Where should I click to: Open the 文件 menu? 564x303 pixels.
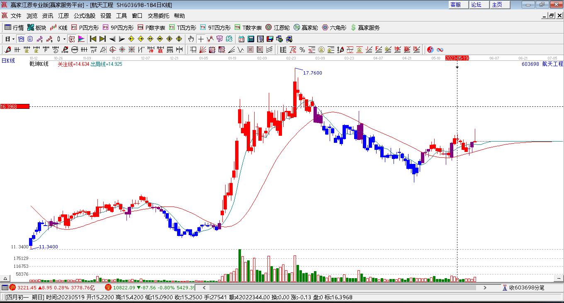coord(16,16)
